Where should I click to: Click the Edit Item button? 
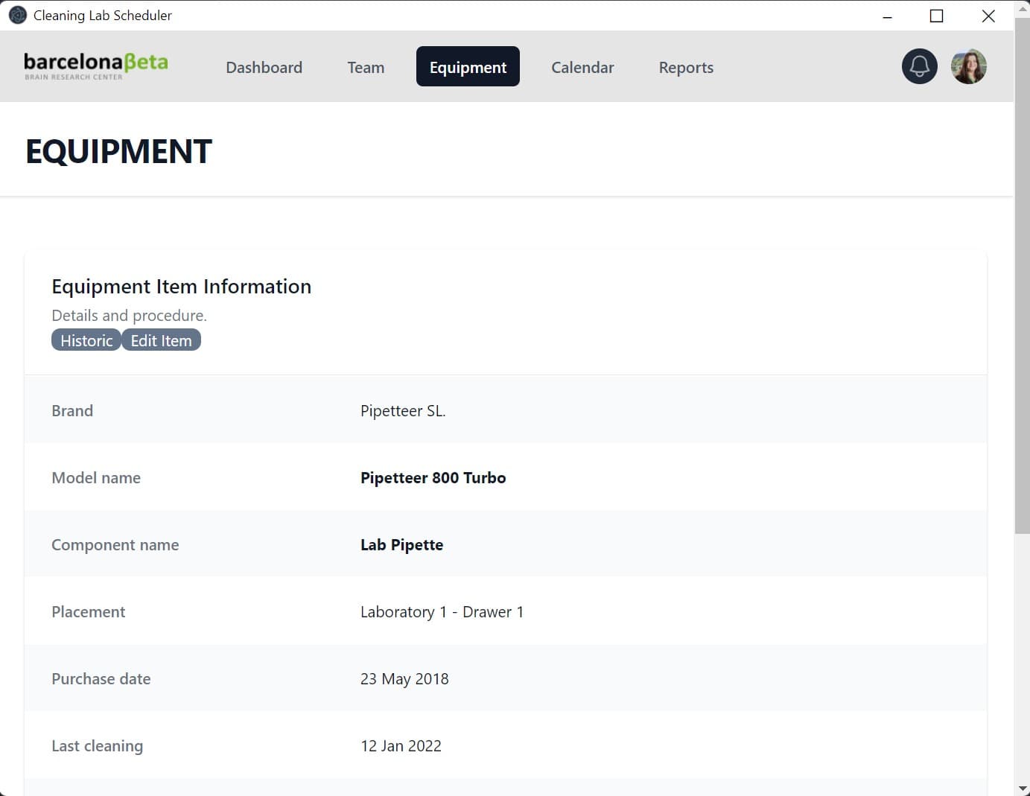(x=161, y=340)
